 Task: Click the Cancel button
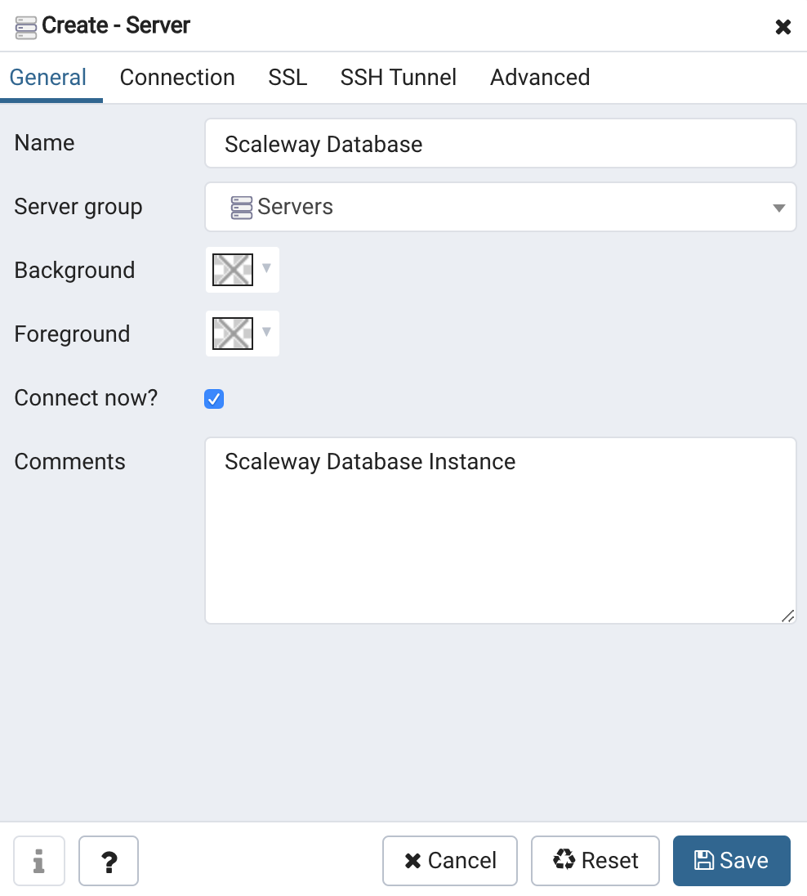450,861
